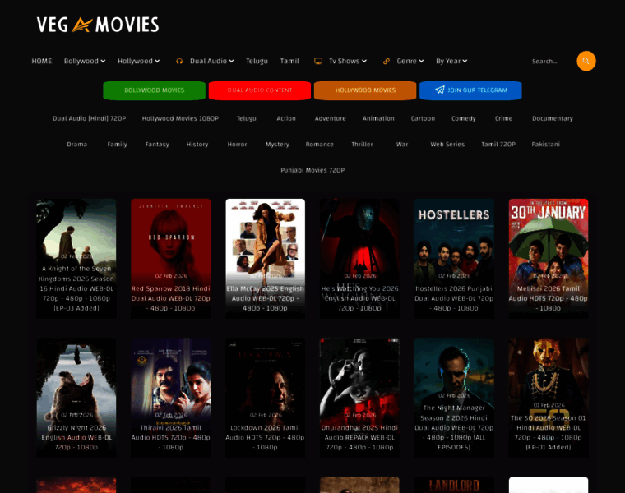Open the Thiraivi 2026 Tamil poster
625x493 pixels.
[171, 398]
